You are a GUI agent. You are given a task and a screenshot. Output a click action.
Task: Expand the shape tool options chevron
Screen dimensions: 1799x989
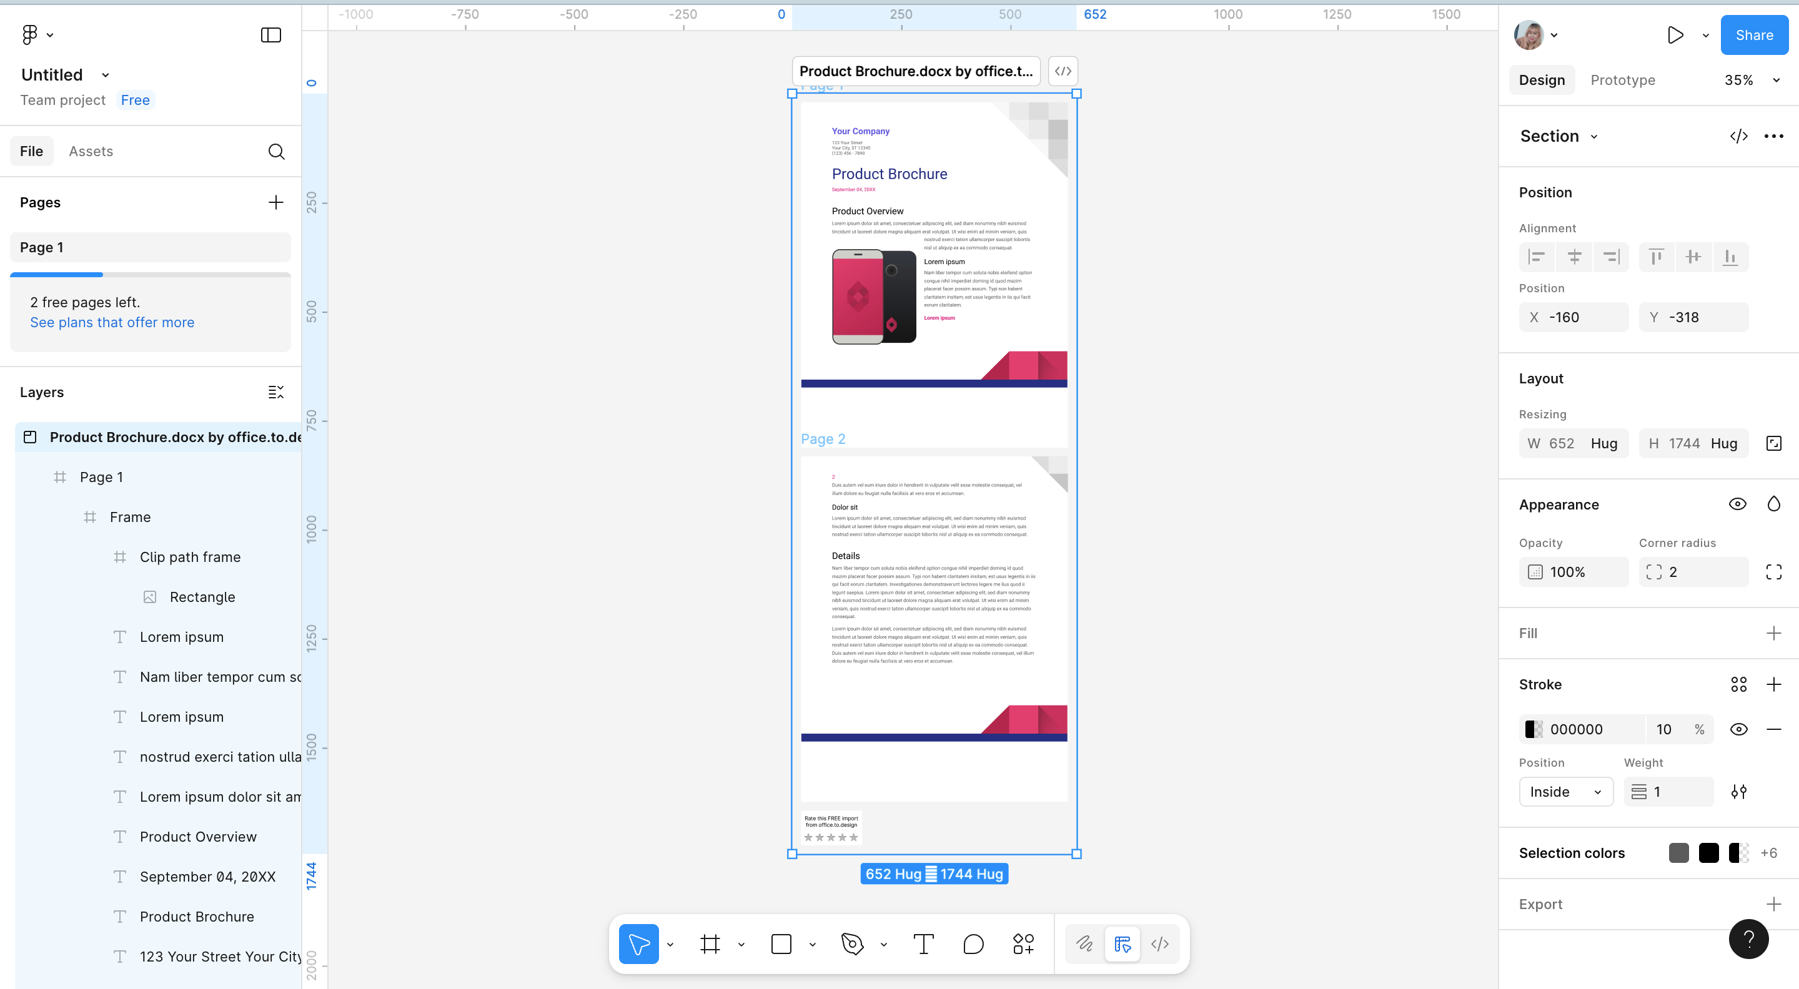coord(813,944)
